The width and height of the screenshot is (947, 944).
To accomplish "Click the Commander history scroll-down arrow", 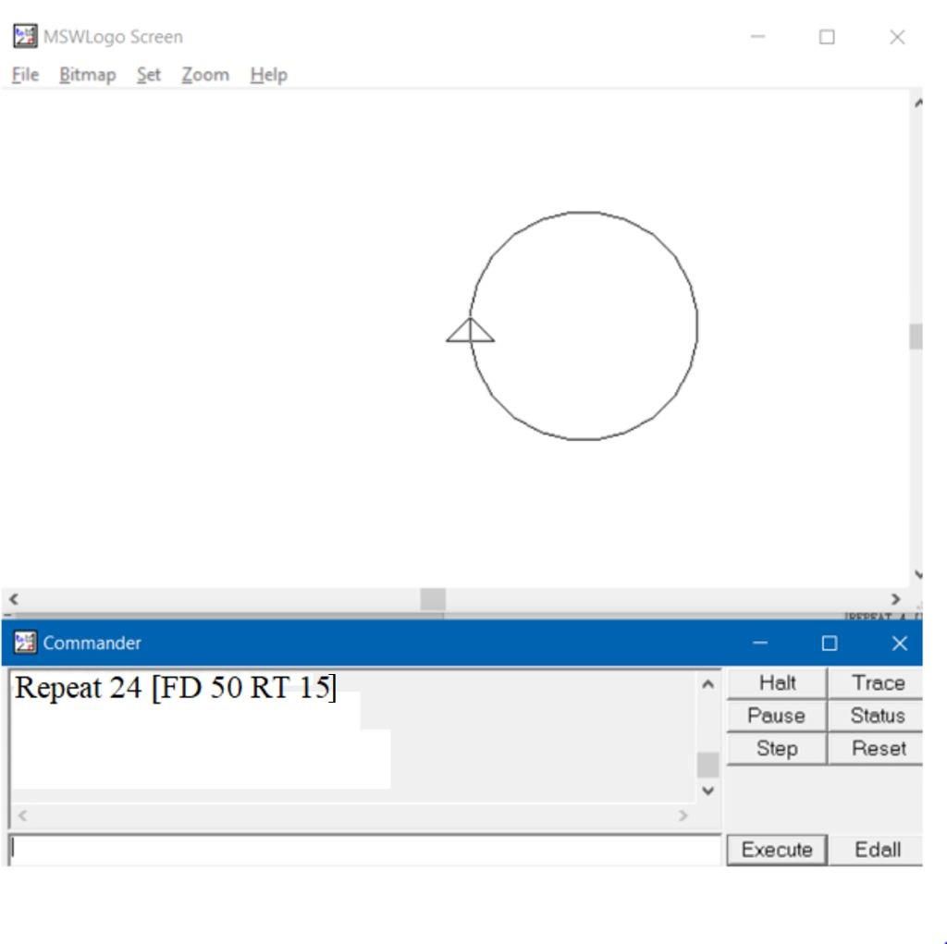I will [x=707, y=791].
